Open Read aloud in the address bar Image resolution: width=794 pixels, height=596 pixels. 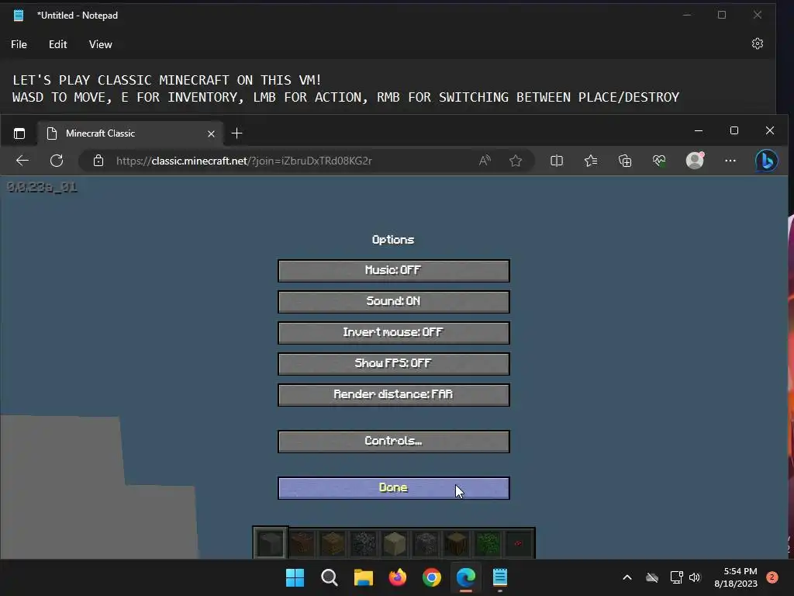(485, 161)
